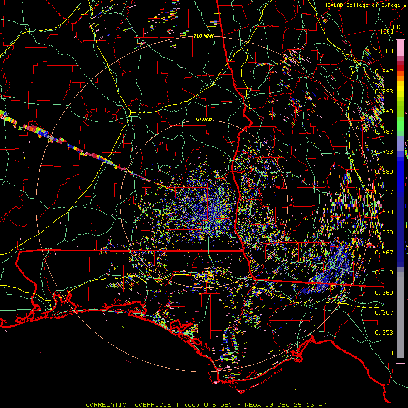408x408 pixels.
Task: Click the 0.307 scale value
Action: [384, 313]
